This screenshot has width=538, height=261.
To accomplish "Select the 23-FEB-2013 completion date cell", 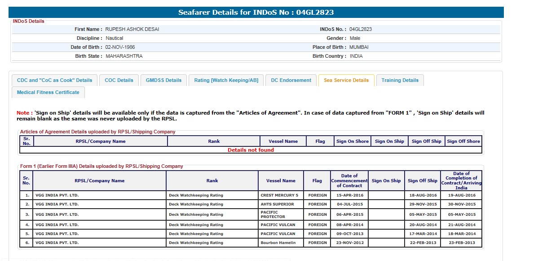I will pyautogui.click(x=462, y=243).
